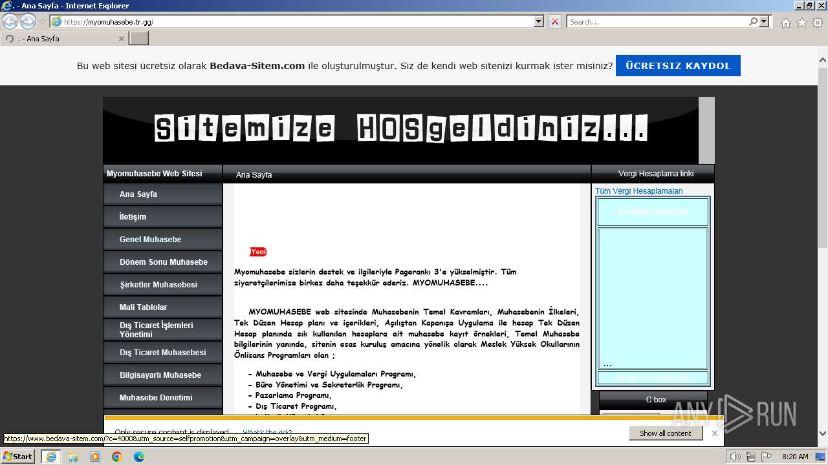Click the Sitemize HOSgeldiniz banner image
The image size is (828, 465).
click(x=401, y=131)
